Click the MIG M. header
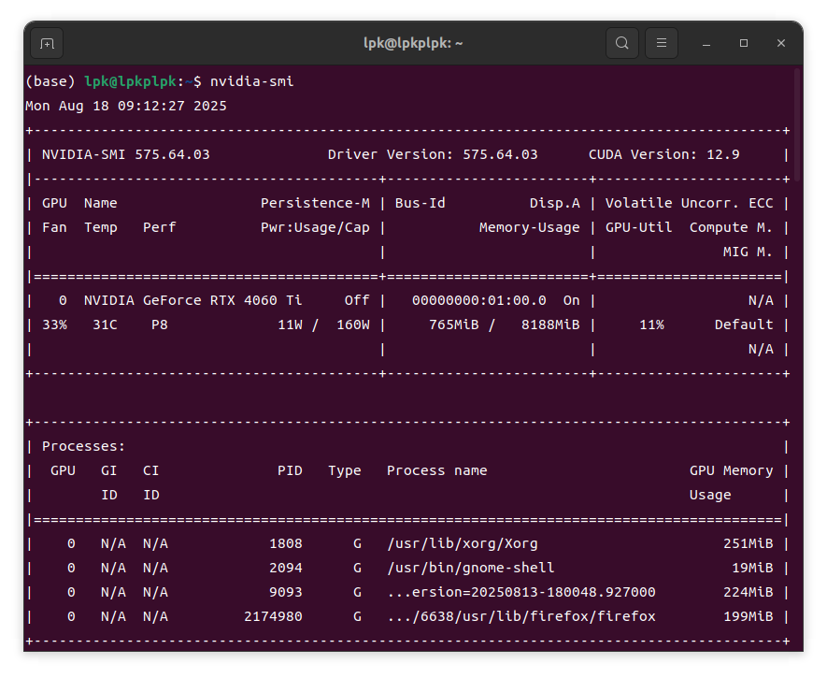This screenshot has width=827, height=678. tap(748, 252)
